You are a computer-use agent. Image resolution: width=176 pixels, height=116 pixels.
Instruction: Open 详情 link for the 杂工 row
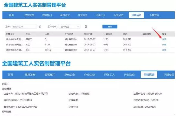click(x=164, y=50)
